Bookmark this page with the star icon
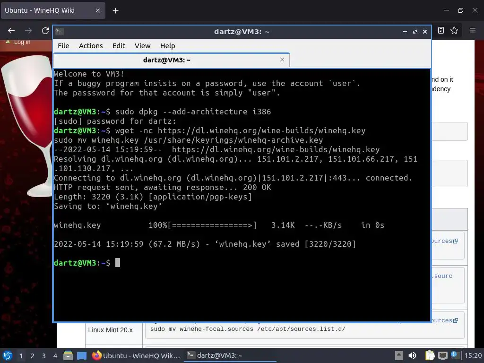 pos(454,30)
